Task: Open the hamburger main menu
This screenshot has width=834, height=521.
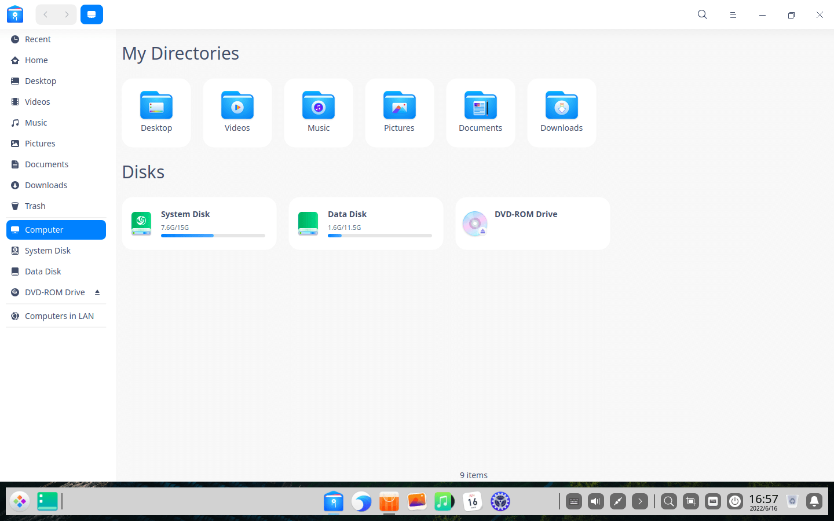Action: (733, 15)
